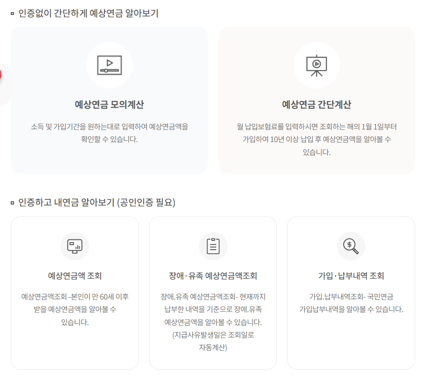425x375 pixels.
Task: Go to 예상연금액 조회 title
Action: tap(75, 276)
